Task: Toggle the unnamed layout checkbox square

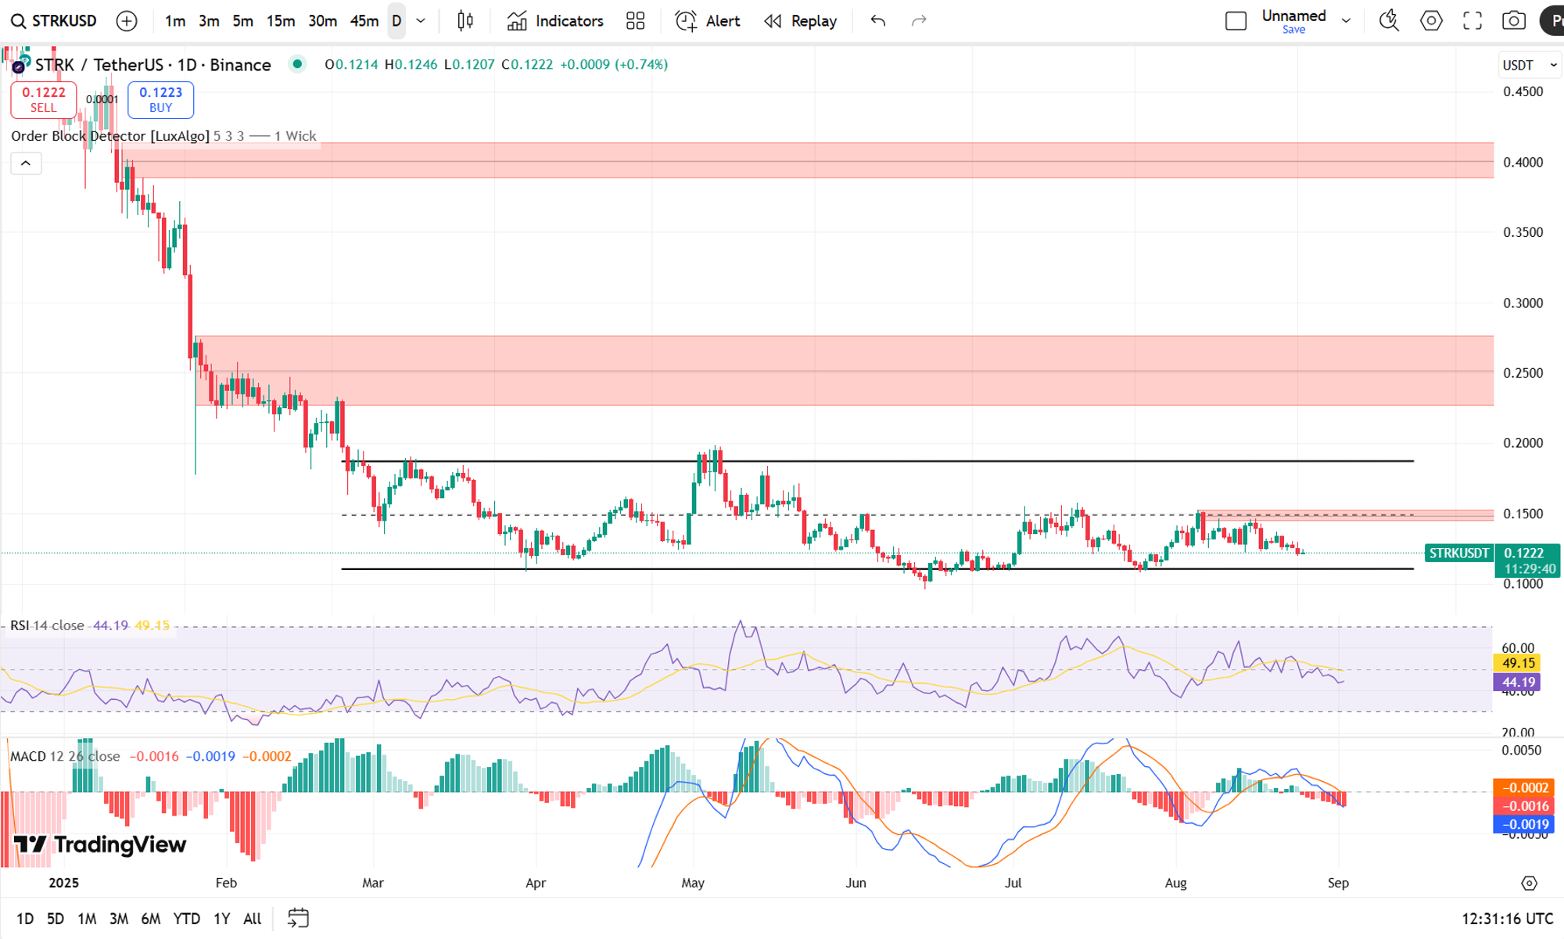Action: pos(1236,21)
